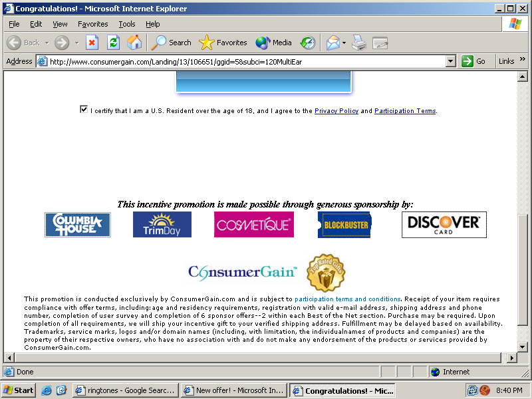The height and width of the screenshot is (399, 532).
Task: Open the Back history dropdown arrow
Action: tap(47, 43)
